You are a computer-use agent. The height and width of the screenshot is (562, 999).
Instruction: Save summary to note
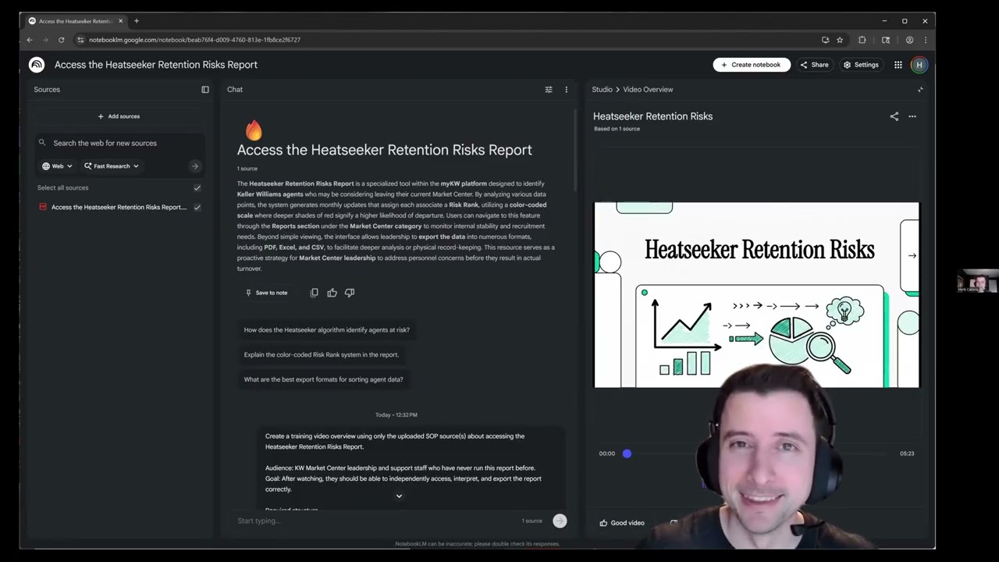[266, 293]
